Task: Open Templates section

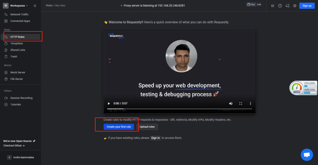Action: tap(17, 43)
